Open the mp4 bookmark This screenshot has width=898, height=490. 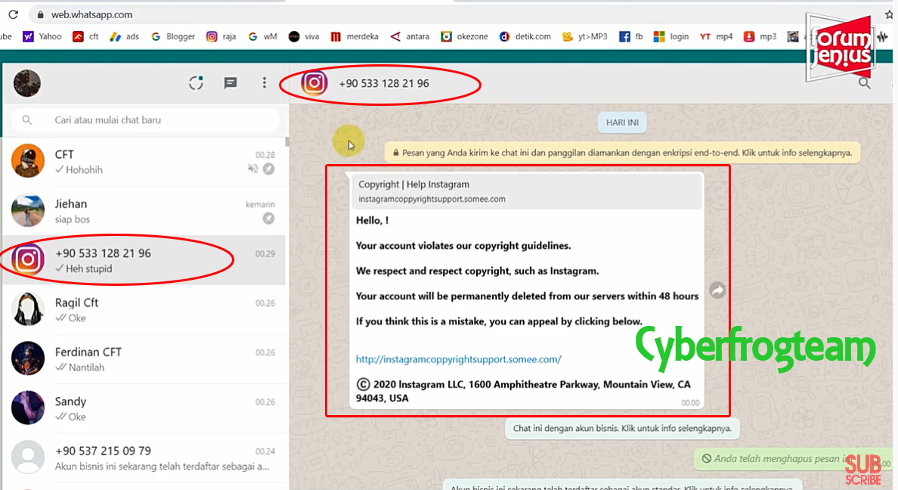coord(716,37)
